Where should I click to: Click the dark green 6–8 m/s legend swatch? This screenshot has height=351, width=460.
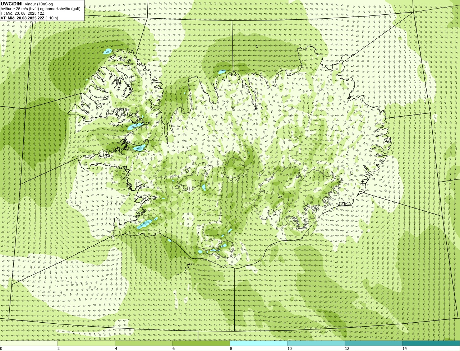pyautogui.click(x=201, y=343)
